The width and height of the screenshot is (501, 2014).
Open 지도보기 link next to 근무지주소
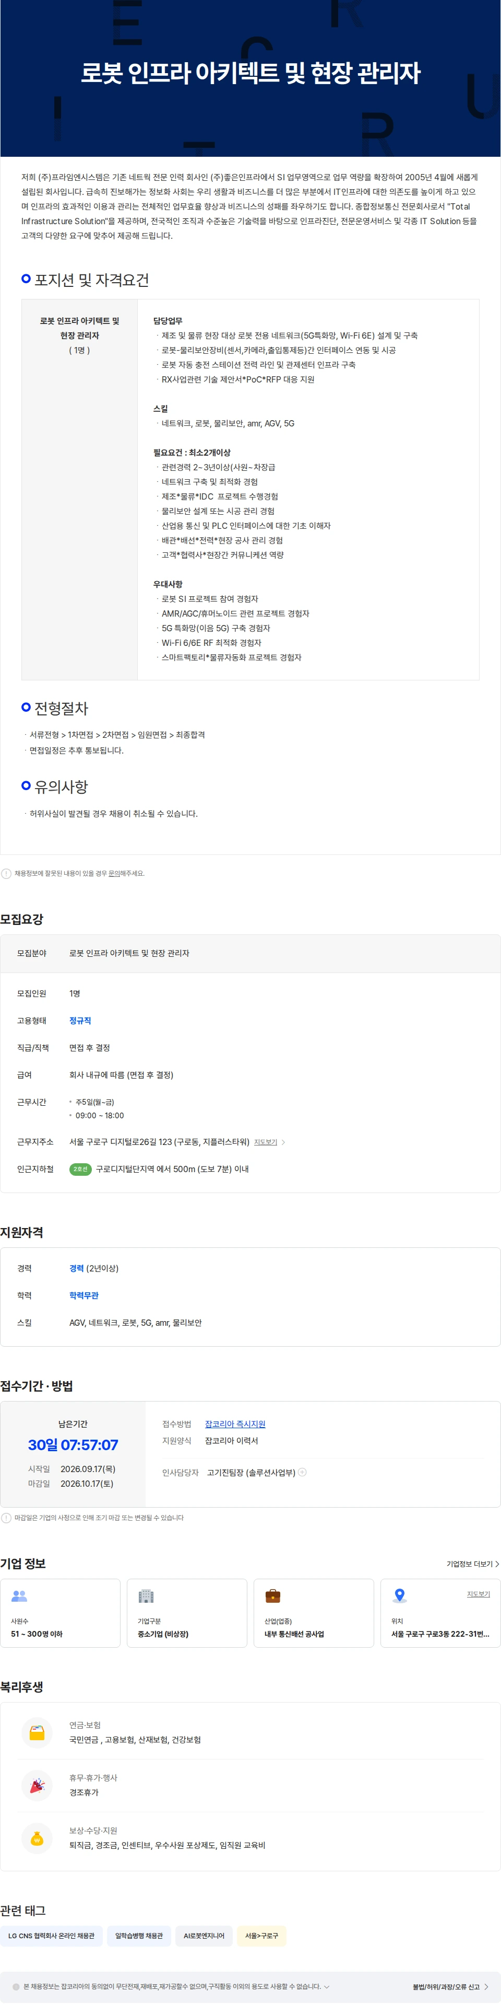(x=265, y=1142)
